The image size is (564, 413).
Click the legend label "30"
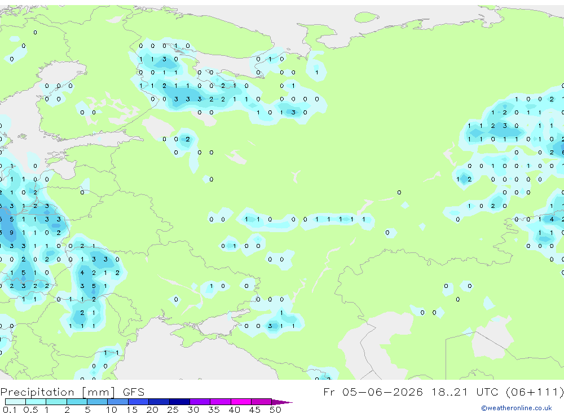point(193,410)
